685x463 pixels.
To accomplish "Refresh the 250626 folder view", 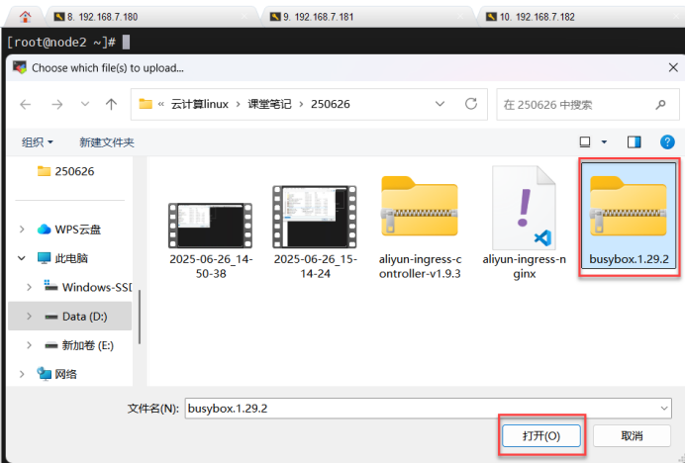I will pyautogui.click(x=471, y=104).
